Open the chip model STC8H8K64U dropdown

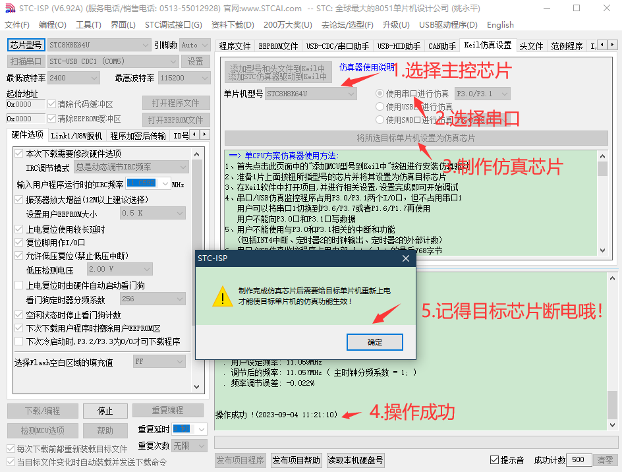(x=99, y=45)
